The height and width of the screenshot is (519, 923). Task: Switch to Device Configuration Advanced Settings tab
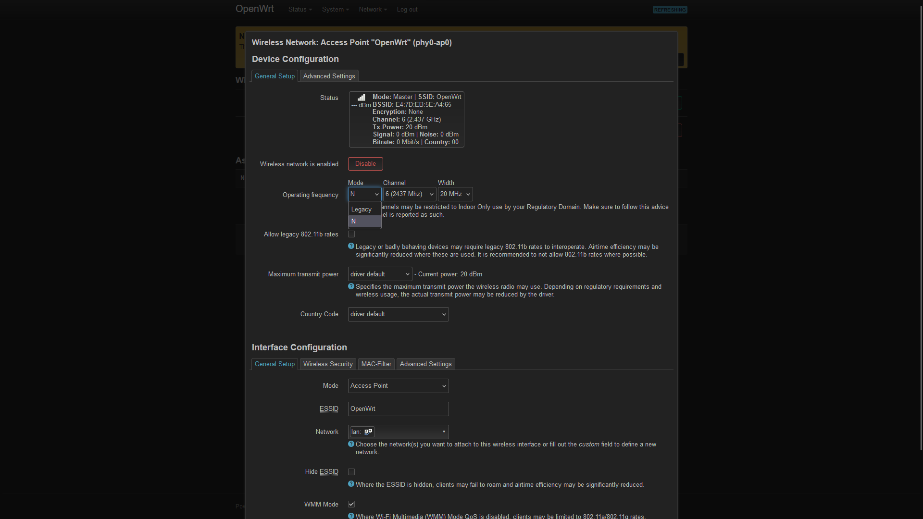pos(329,76)
